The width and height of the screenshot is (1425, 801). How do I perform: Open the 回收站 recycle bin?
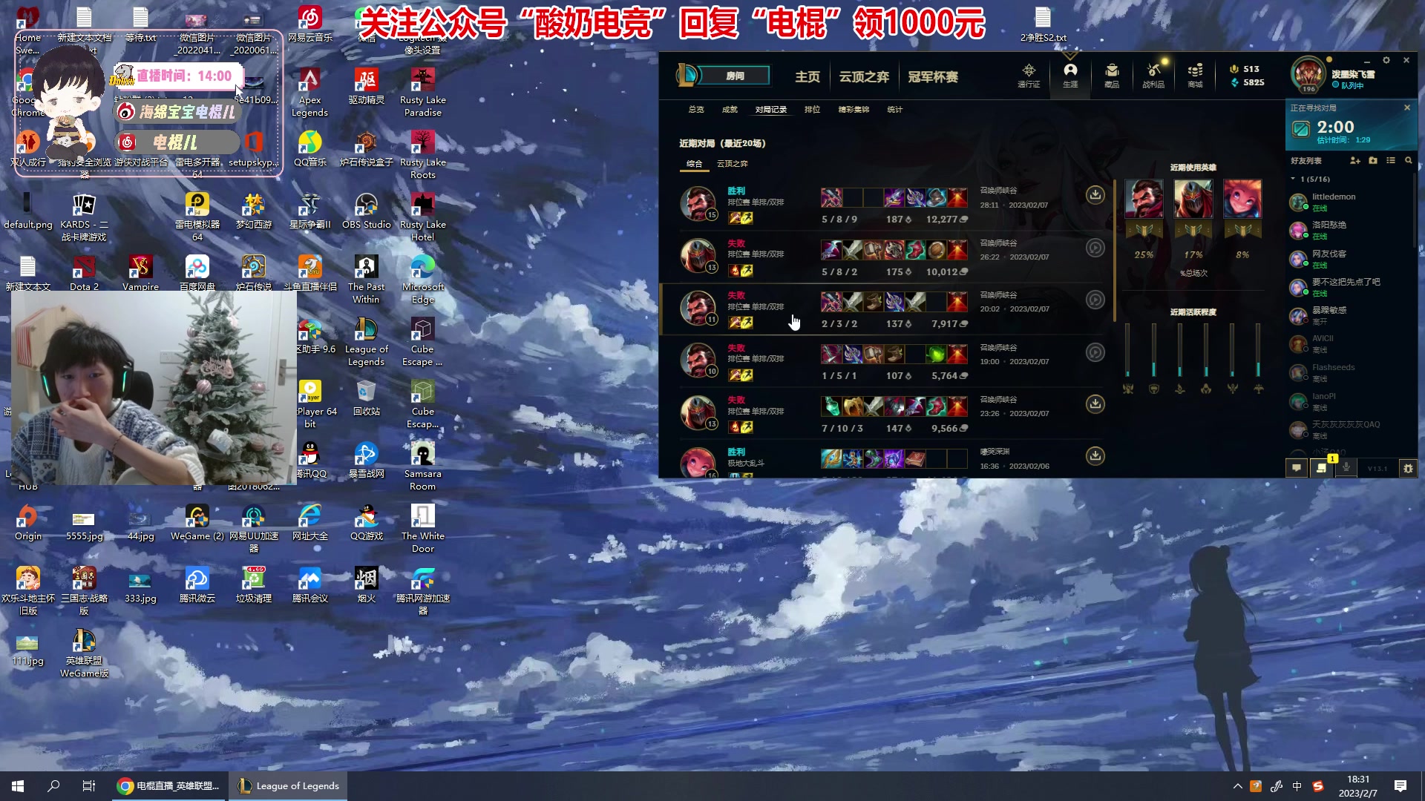pyautogui.click(x=366, y=398)
